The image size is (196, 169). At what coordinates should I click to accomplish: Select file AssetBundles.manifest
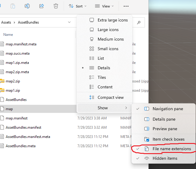(23, 127)
